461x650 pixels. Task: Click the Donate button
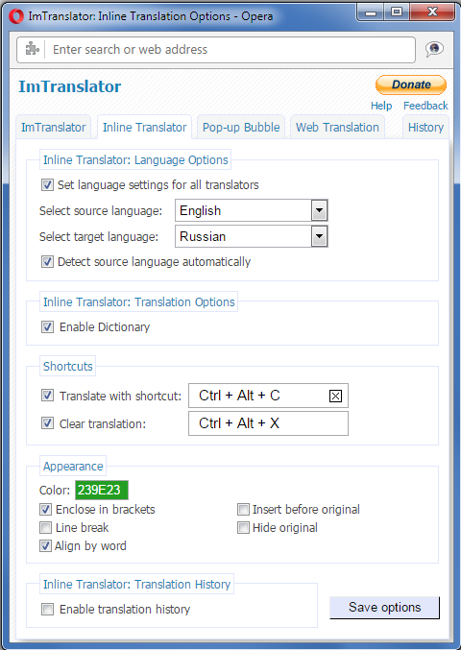(x=411, y=84)
